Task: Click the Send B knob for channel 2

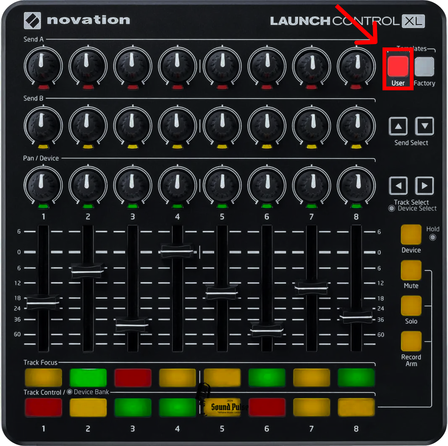Action: coord(88,126)
